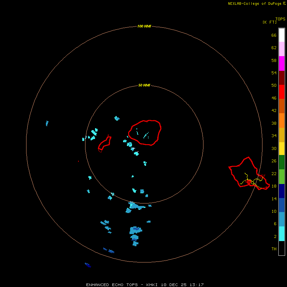Click the bright red 50 kft band
The image size is (287, 287).
282,92
